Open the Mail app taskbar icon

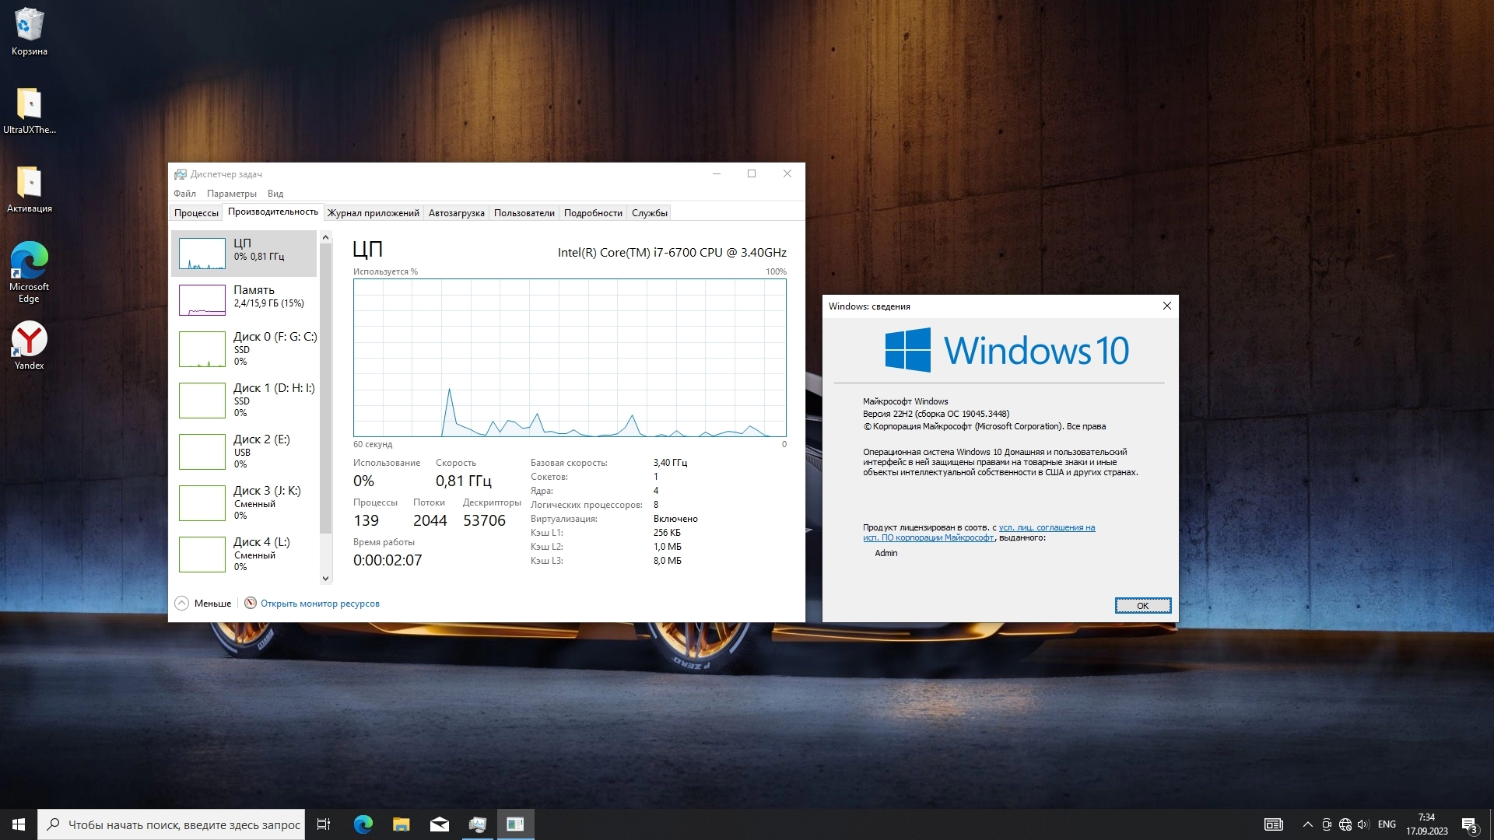(x=439, y=824)
